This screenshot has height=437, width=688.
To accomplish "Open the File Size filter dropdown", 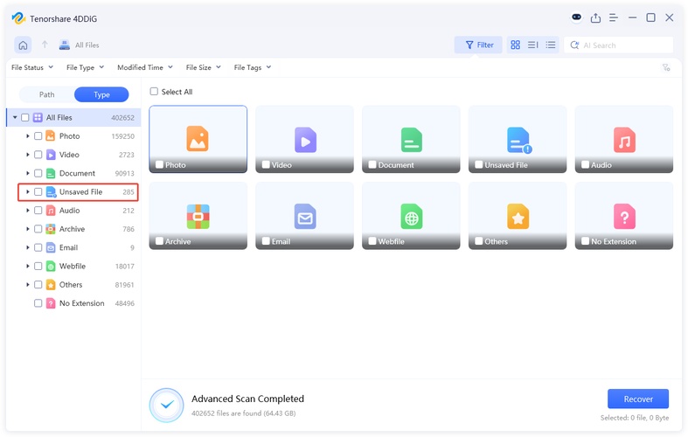I will [203, 67].
